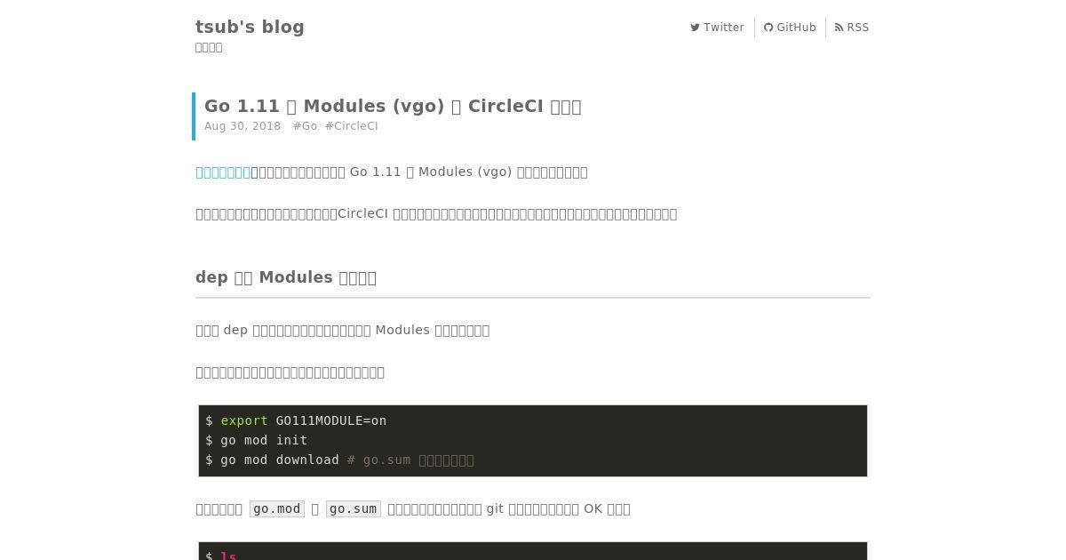1066x560 pixels.
Task: Click the ls command in second code block
Action: coord(228,556)
